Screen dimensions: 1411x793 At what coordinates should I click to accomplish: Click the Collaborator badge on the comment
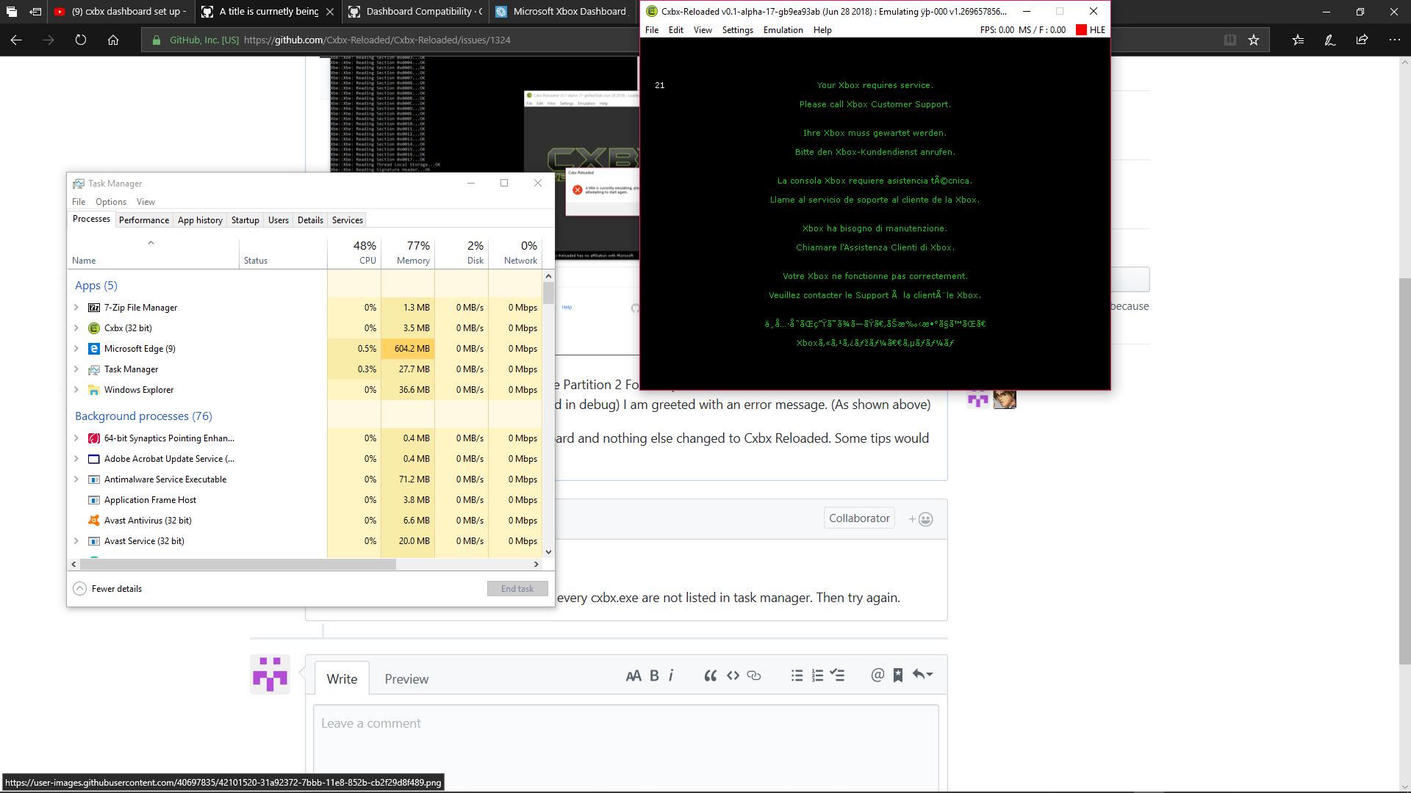click(859, 518)
